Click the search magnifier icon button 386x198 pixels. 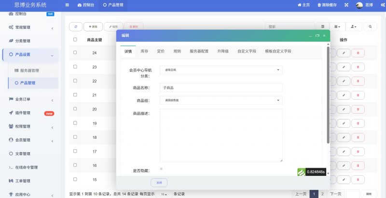tap(370, 26)
